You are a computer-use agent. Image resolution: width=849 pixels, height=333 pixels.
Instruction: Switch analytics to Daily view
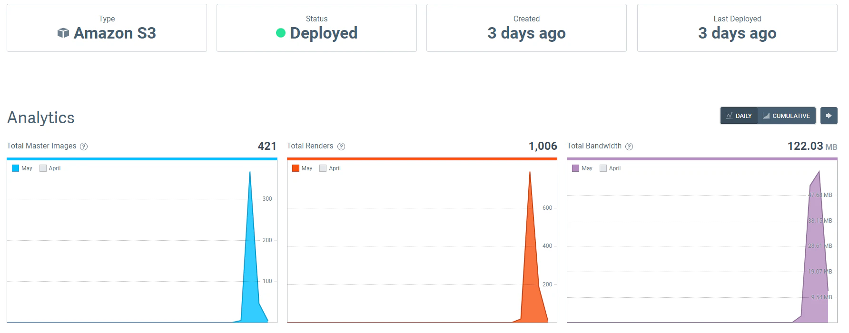[x=739, y=116]
